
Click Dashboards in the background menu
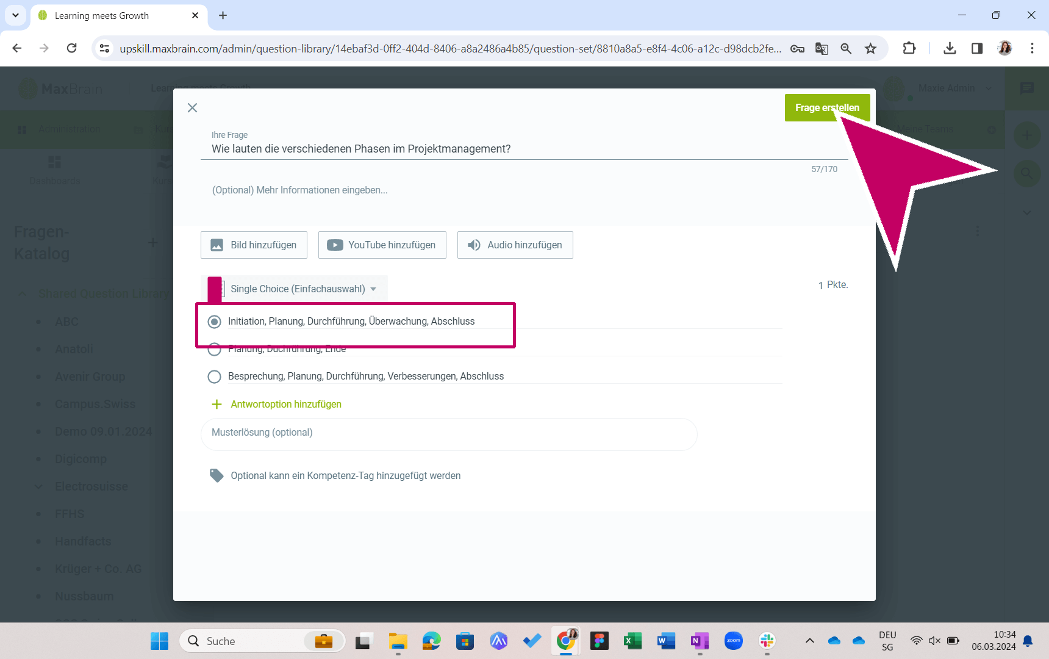55,170
